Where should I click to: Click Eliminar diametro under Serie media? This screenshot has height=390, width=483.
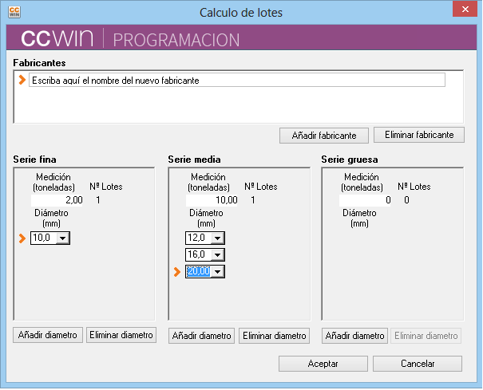(274, 336)
